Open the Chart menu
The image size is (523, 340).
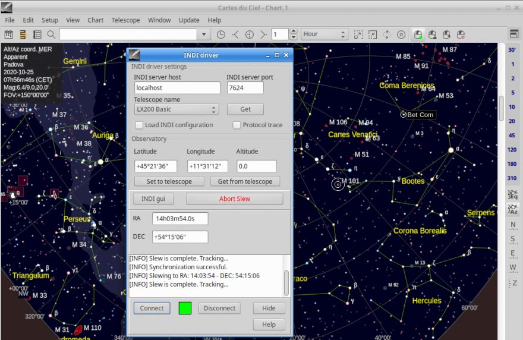click(x=95, y=20)
